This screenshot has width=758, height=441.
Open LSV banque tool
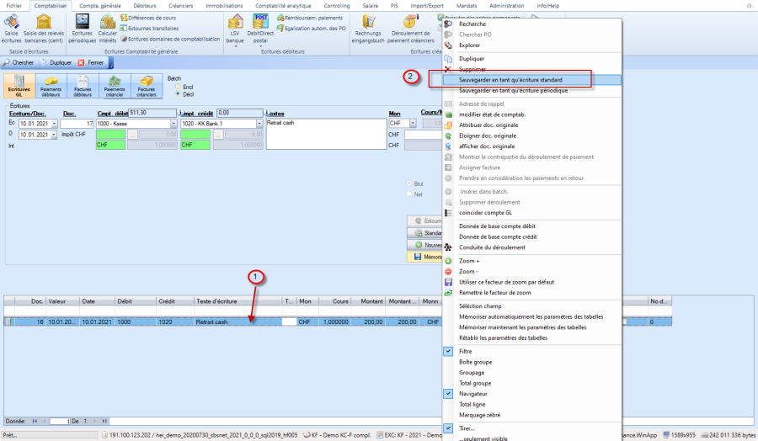click(x=235, y=29)
